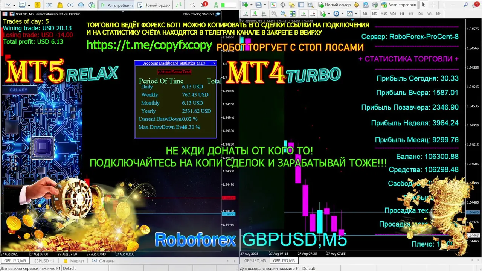482x271 pixels.
Task: Minimize the Account Dashboard Statistics panel
Action: coord(210,63)
